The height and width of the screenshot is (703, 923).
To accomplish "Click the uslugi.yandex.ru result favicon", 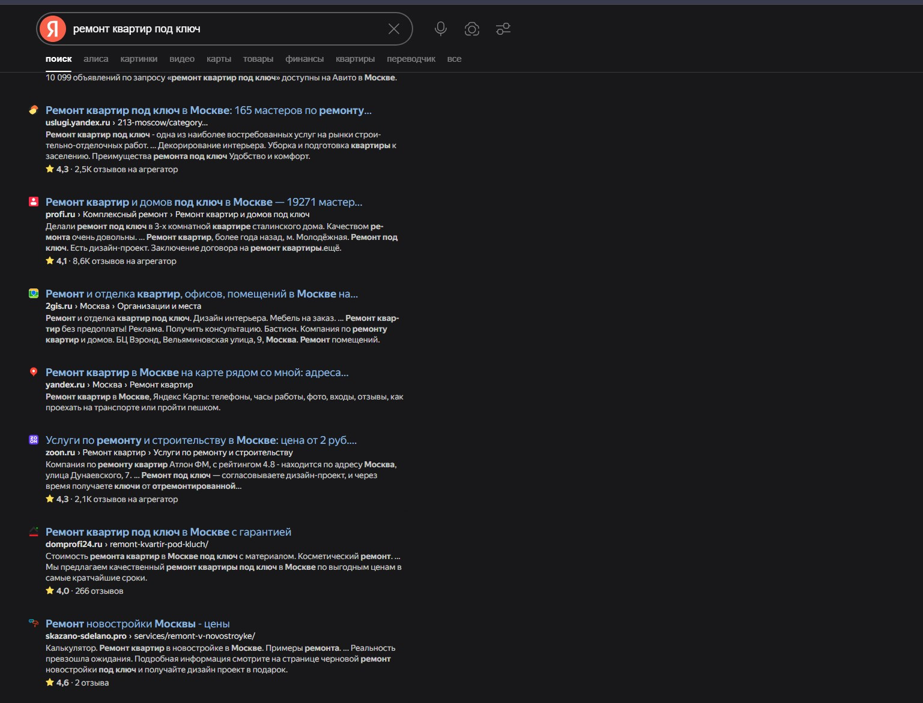I will point(34,110).
